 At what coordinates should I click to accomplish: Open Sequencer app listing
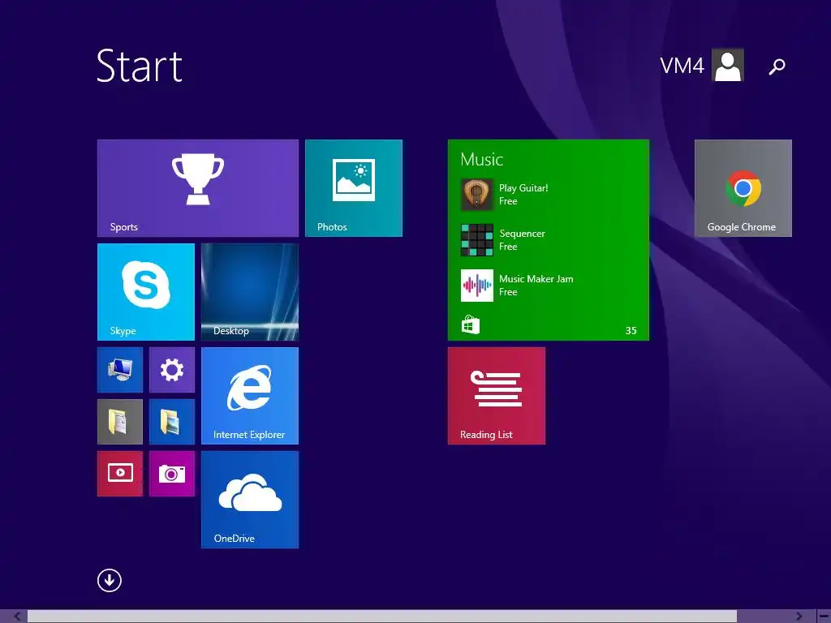click(x=522, y=240)
